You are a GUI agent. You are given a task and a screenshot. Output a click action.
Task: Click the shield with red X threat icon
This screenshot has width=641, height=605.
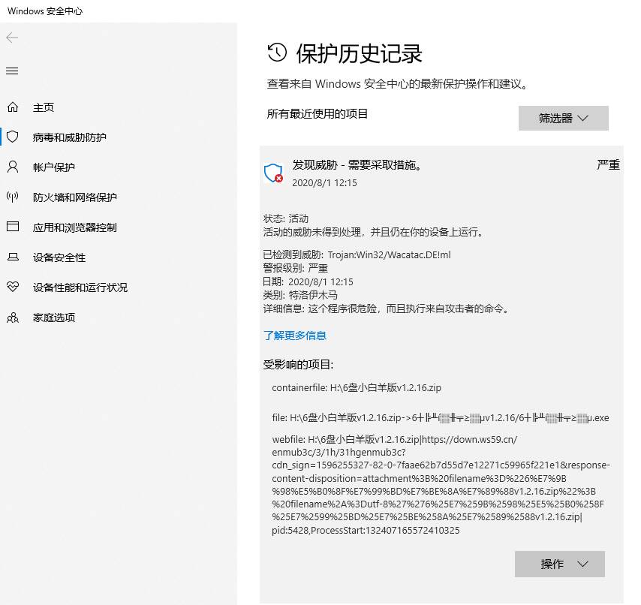point(273,173)
